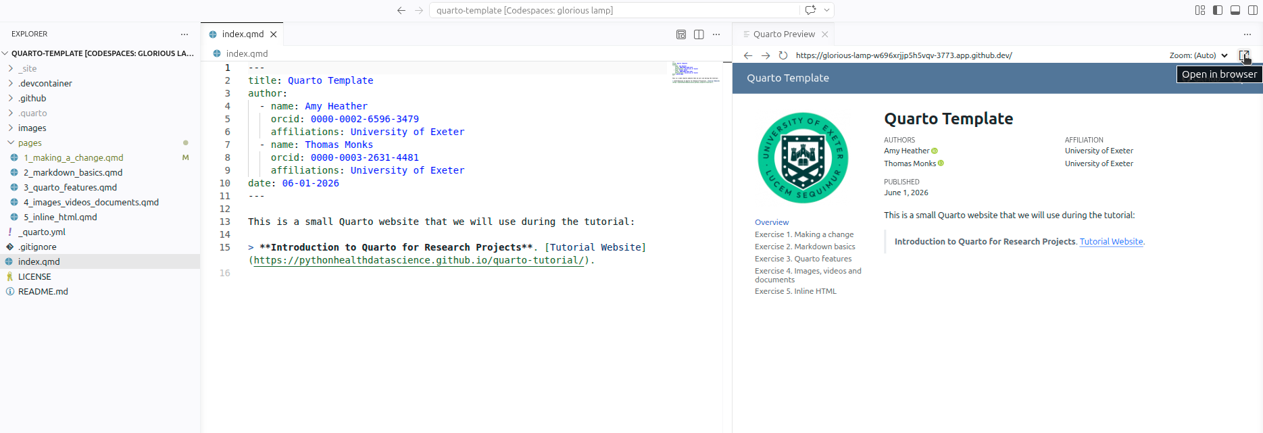Screen dimensions: 1263x433
Task: Click the preview URL address field
Action: tap(976, 55)
